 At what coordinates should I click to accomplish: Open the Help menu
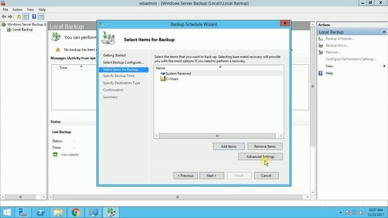[x=42, y=10]
